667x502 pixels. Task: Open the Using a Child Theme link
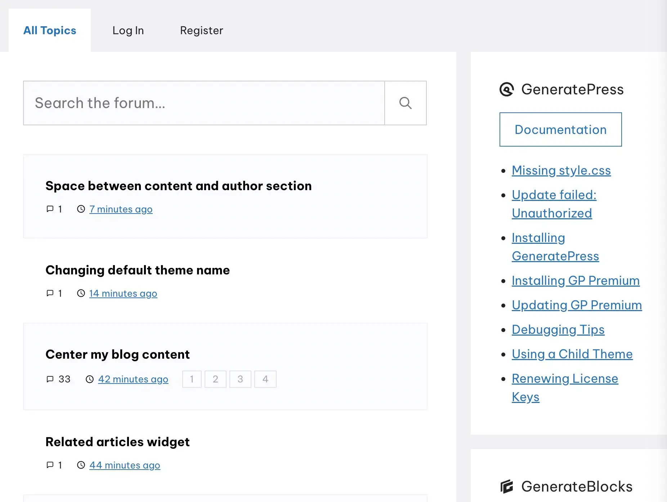pos(572,354)
